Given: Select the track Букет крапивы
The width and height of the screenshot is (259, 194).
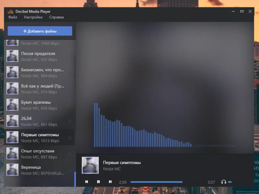Looking at the screenshot, I should [x=39, y=105].
